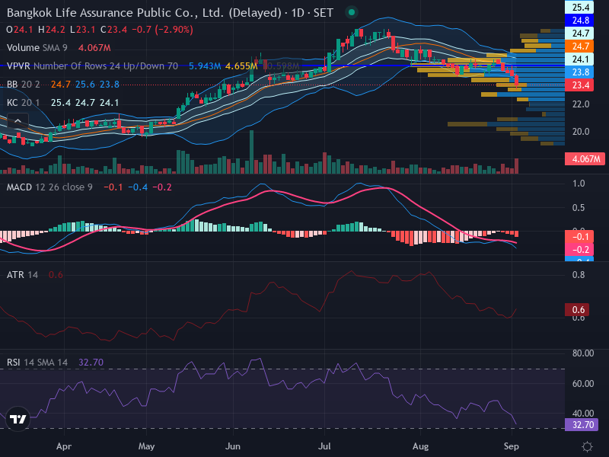Viewport: 609px width, 457px height.
Task: Click the Apr time axis label
Action: pos(64,446)
